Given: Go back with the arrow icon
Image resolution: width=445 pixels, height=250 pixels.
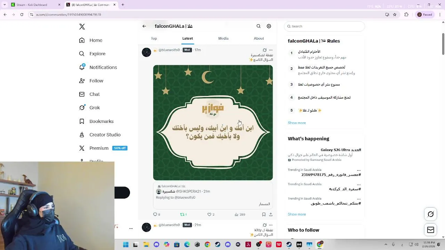Looking at the screenshot, I should pyautogui.click(x=144, y=26).
